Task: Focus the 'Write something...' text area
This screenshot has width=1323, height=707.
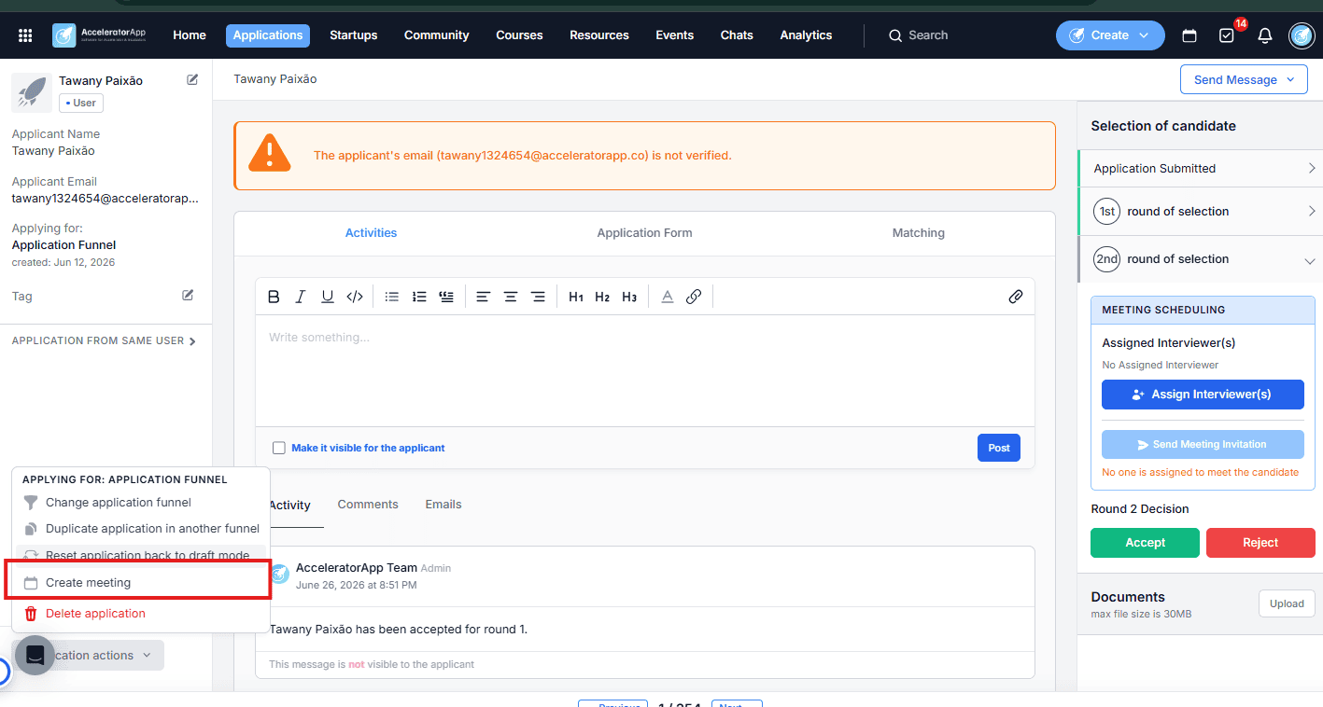Action: (644, 370)
